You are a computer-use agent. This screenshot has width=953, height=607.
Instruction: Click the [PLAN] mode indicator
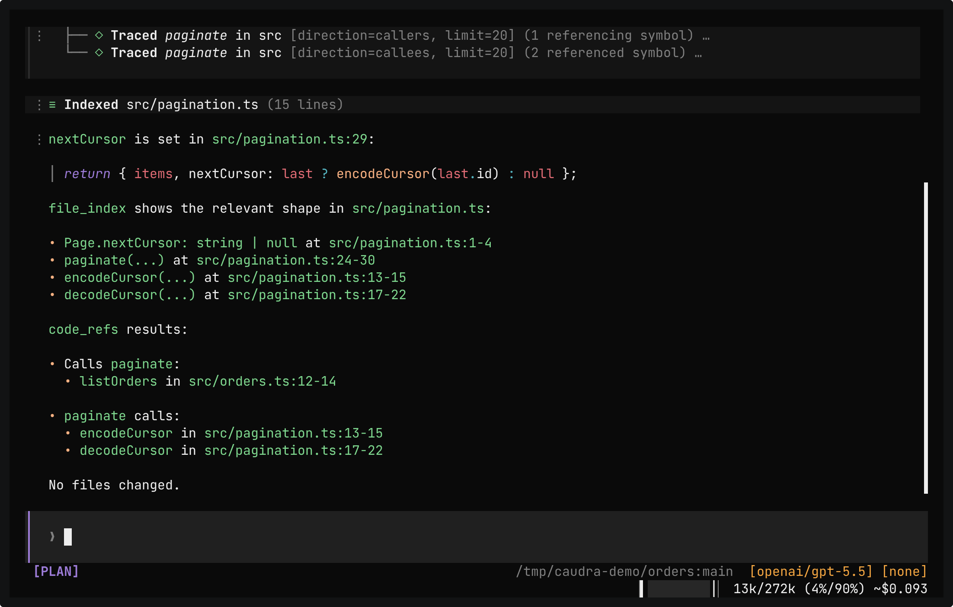[56, 572]
